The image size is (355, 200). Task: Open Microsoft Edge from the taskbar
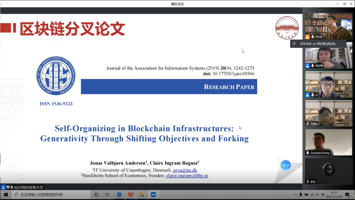119,194
